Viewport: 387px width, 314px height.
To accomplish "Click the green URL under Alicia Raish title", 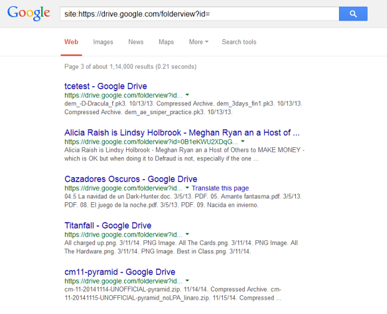I will click(x=151, y=142).
